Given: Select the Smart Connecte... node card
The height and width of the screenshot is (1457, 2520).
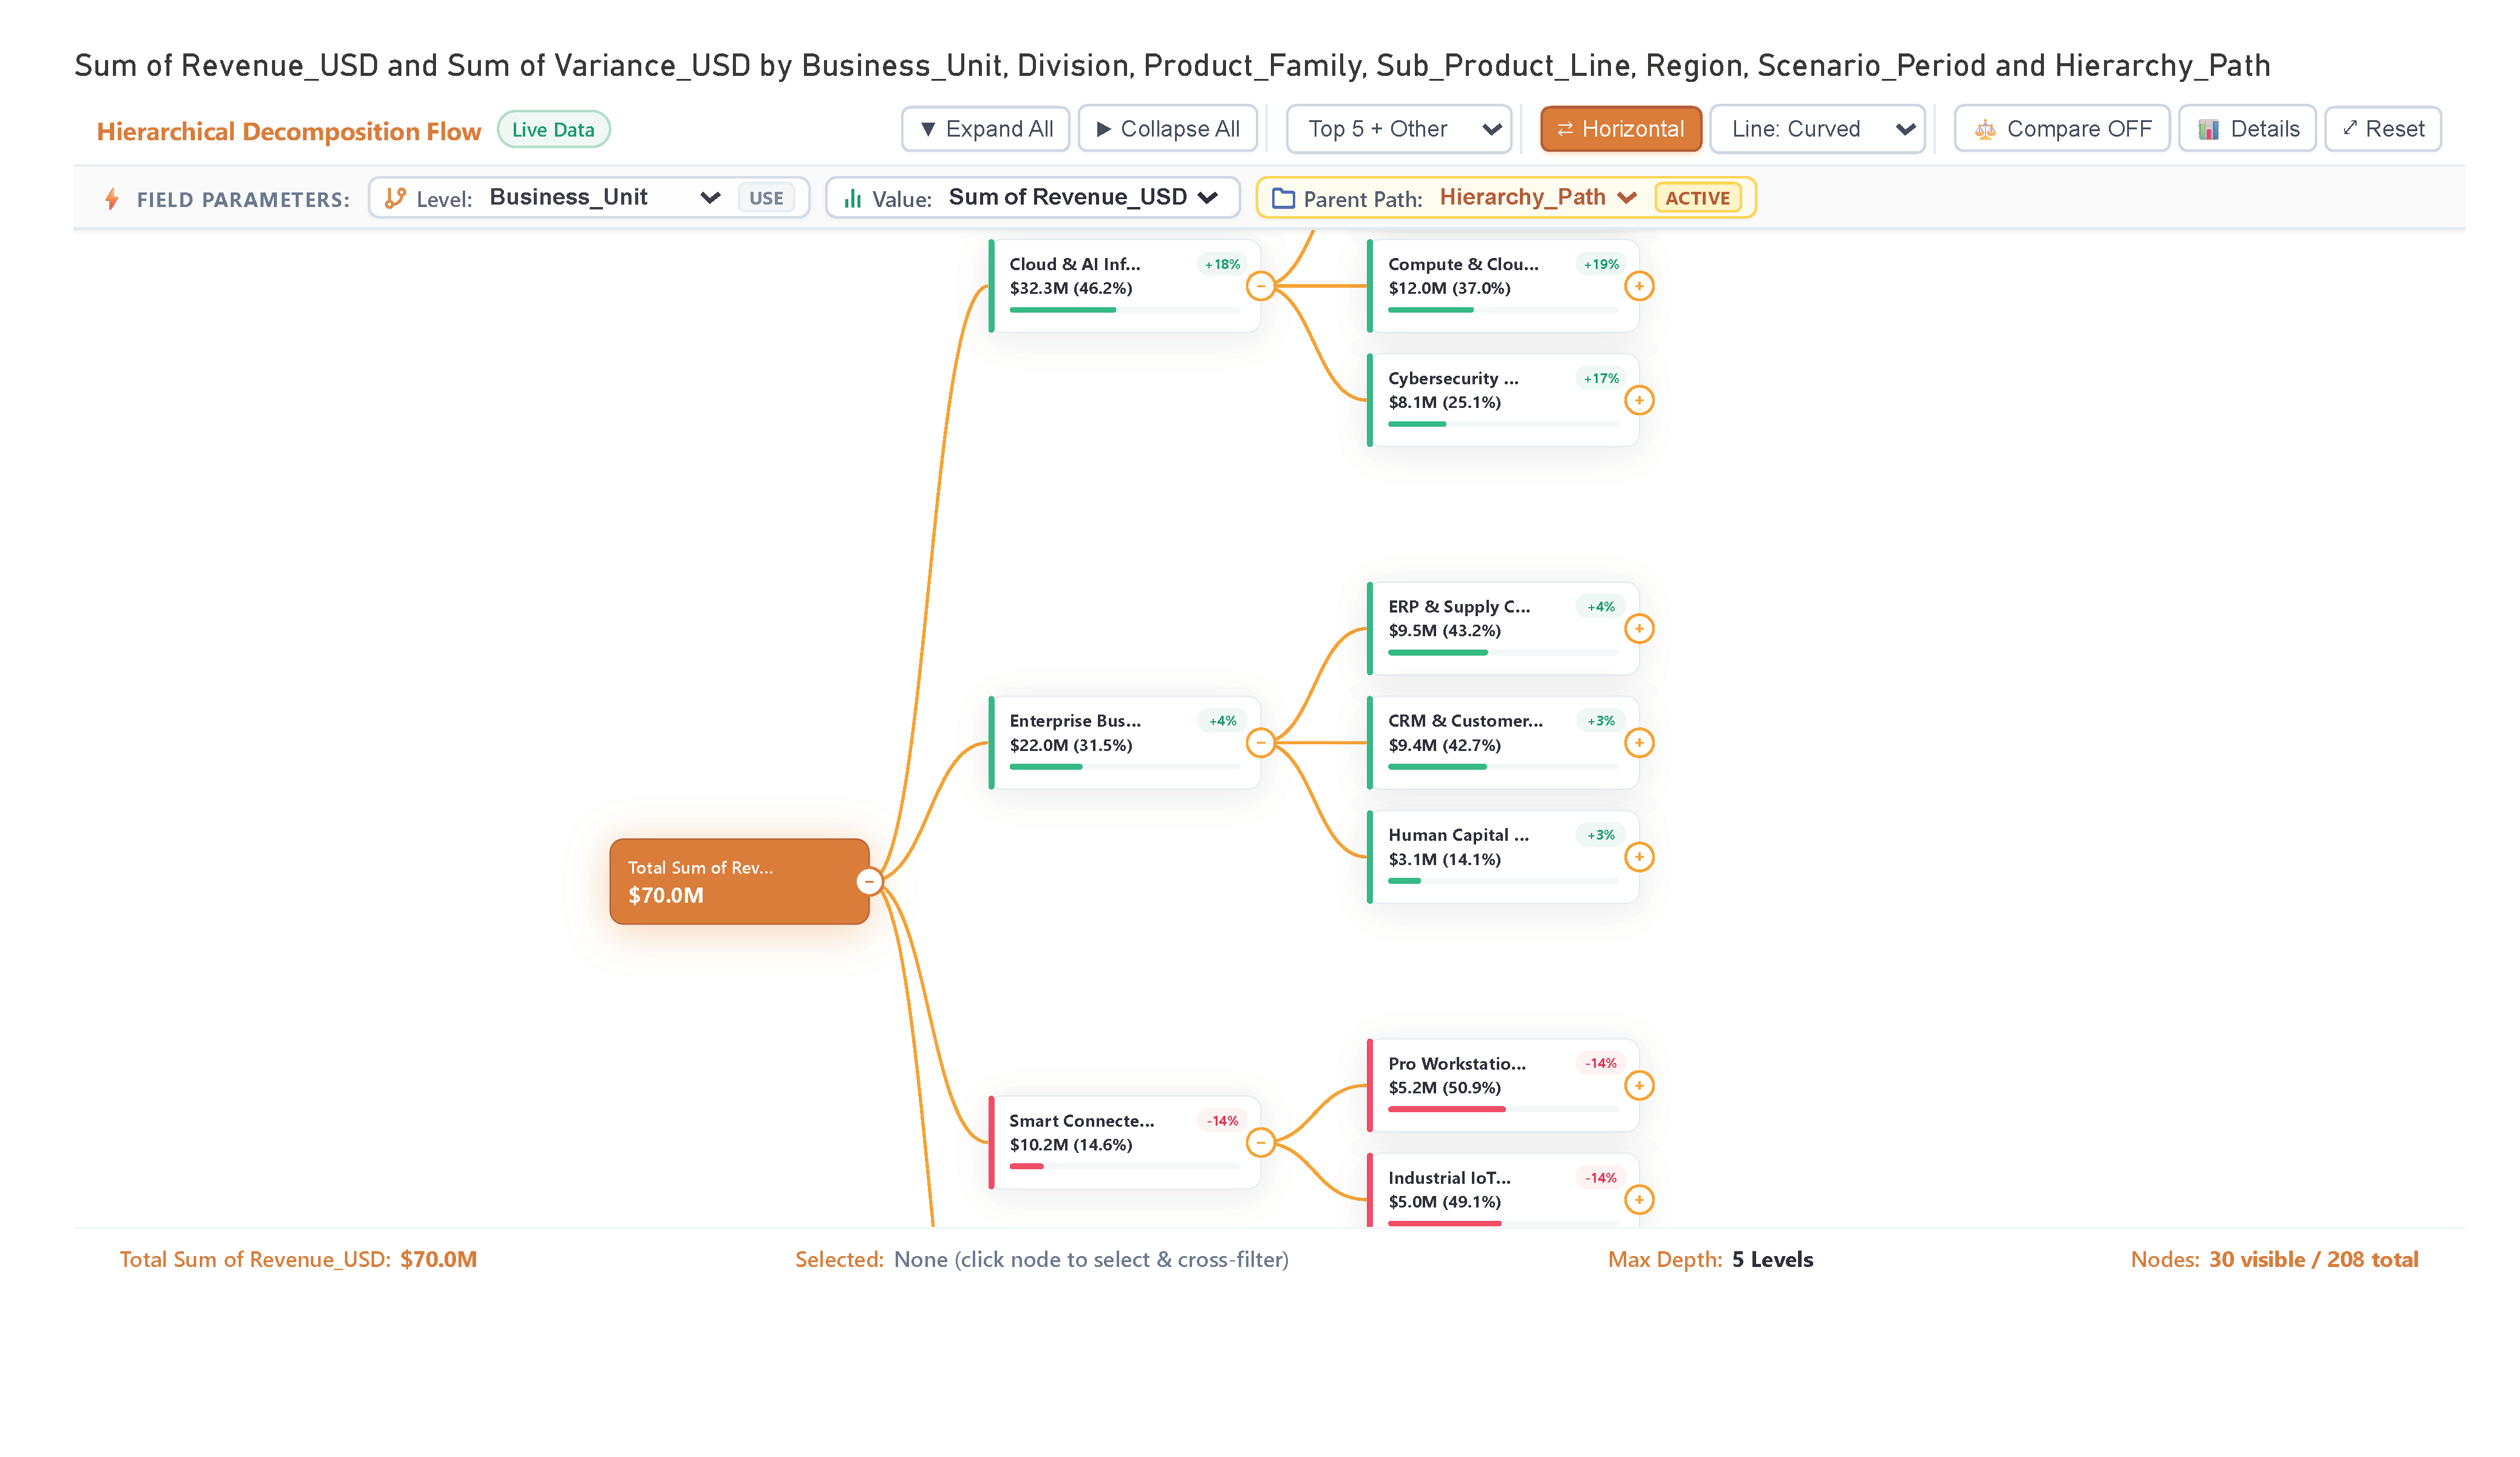Looking at the screenshot, I should [1124, 1142].
